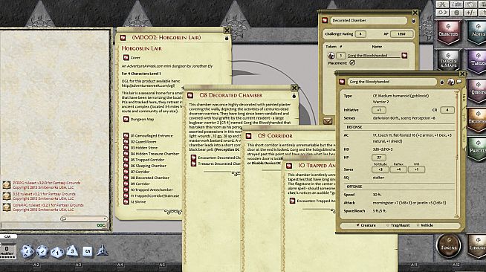The image size is (486, 272).
Task: Select the Trap/Haunt radio option
Action: pyautogui.click(x=398, y=225)
